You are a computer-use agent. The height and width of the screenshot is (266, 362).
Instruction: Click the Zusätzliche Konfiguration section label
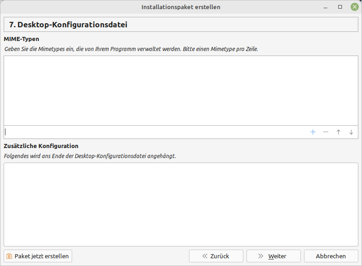(x=41, y=146)
